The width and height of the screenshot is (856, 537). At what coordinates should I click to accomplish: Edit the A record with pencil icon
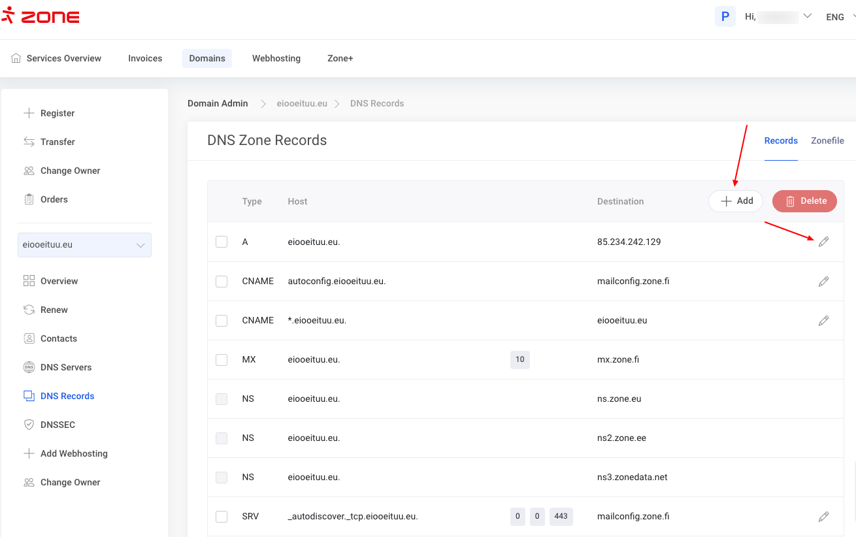(x=823, y=242)
